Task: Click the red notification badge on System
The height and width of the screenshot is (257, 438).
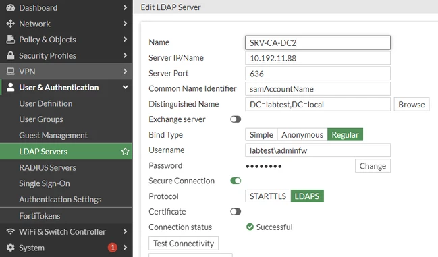Action: point(113,248)
